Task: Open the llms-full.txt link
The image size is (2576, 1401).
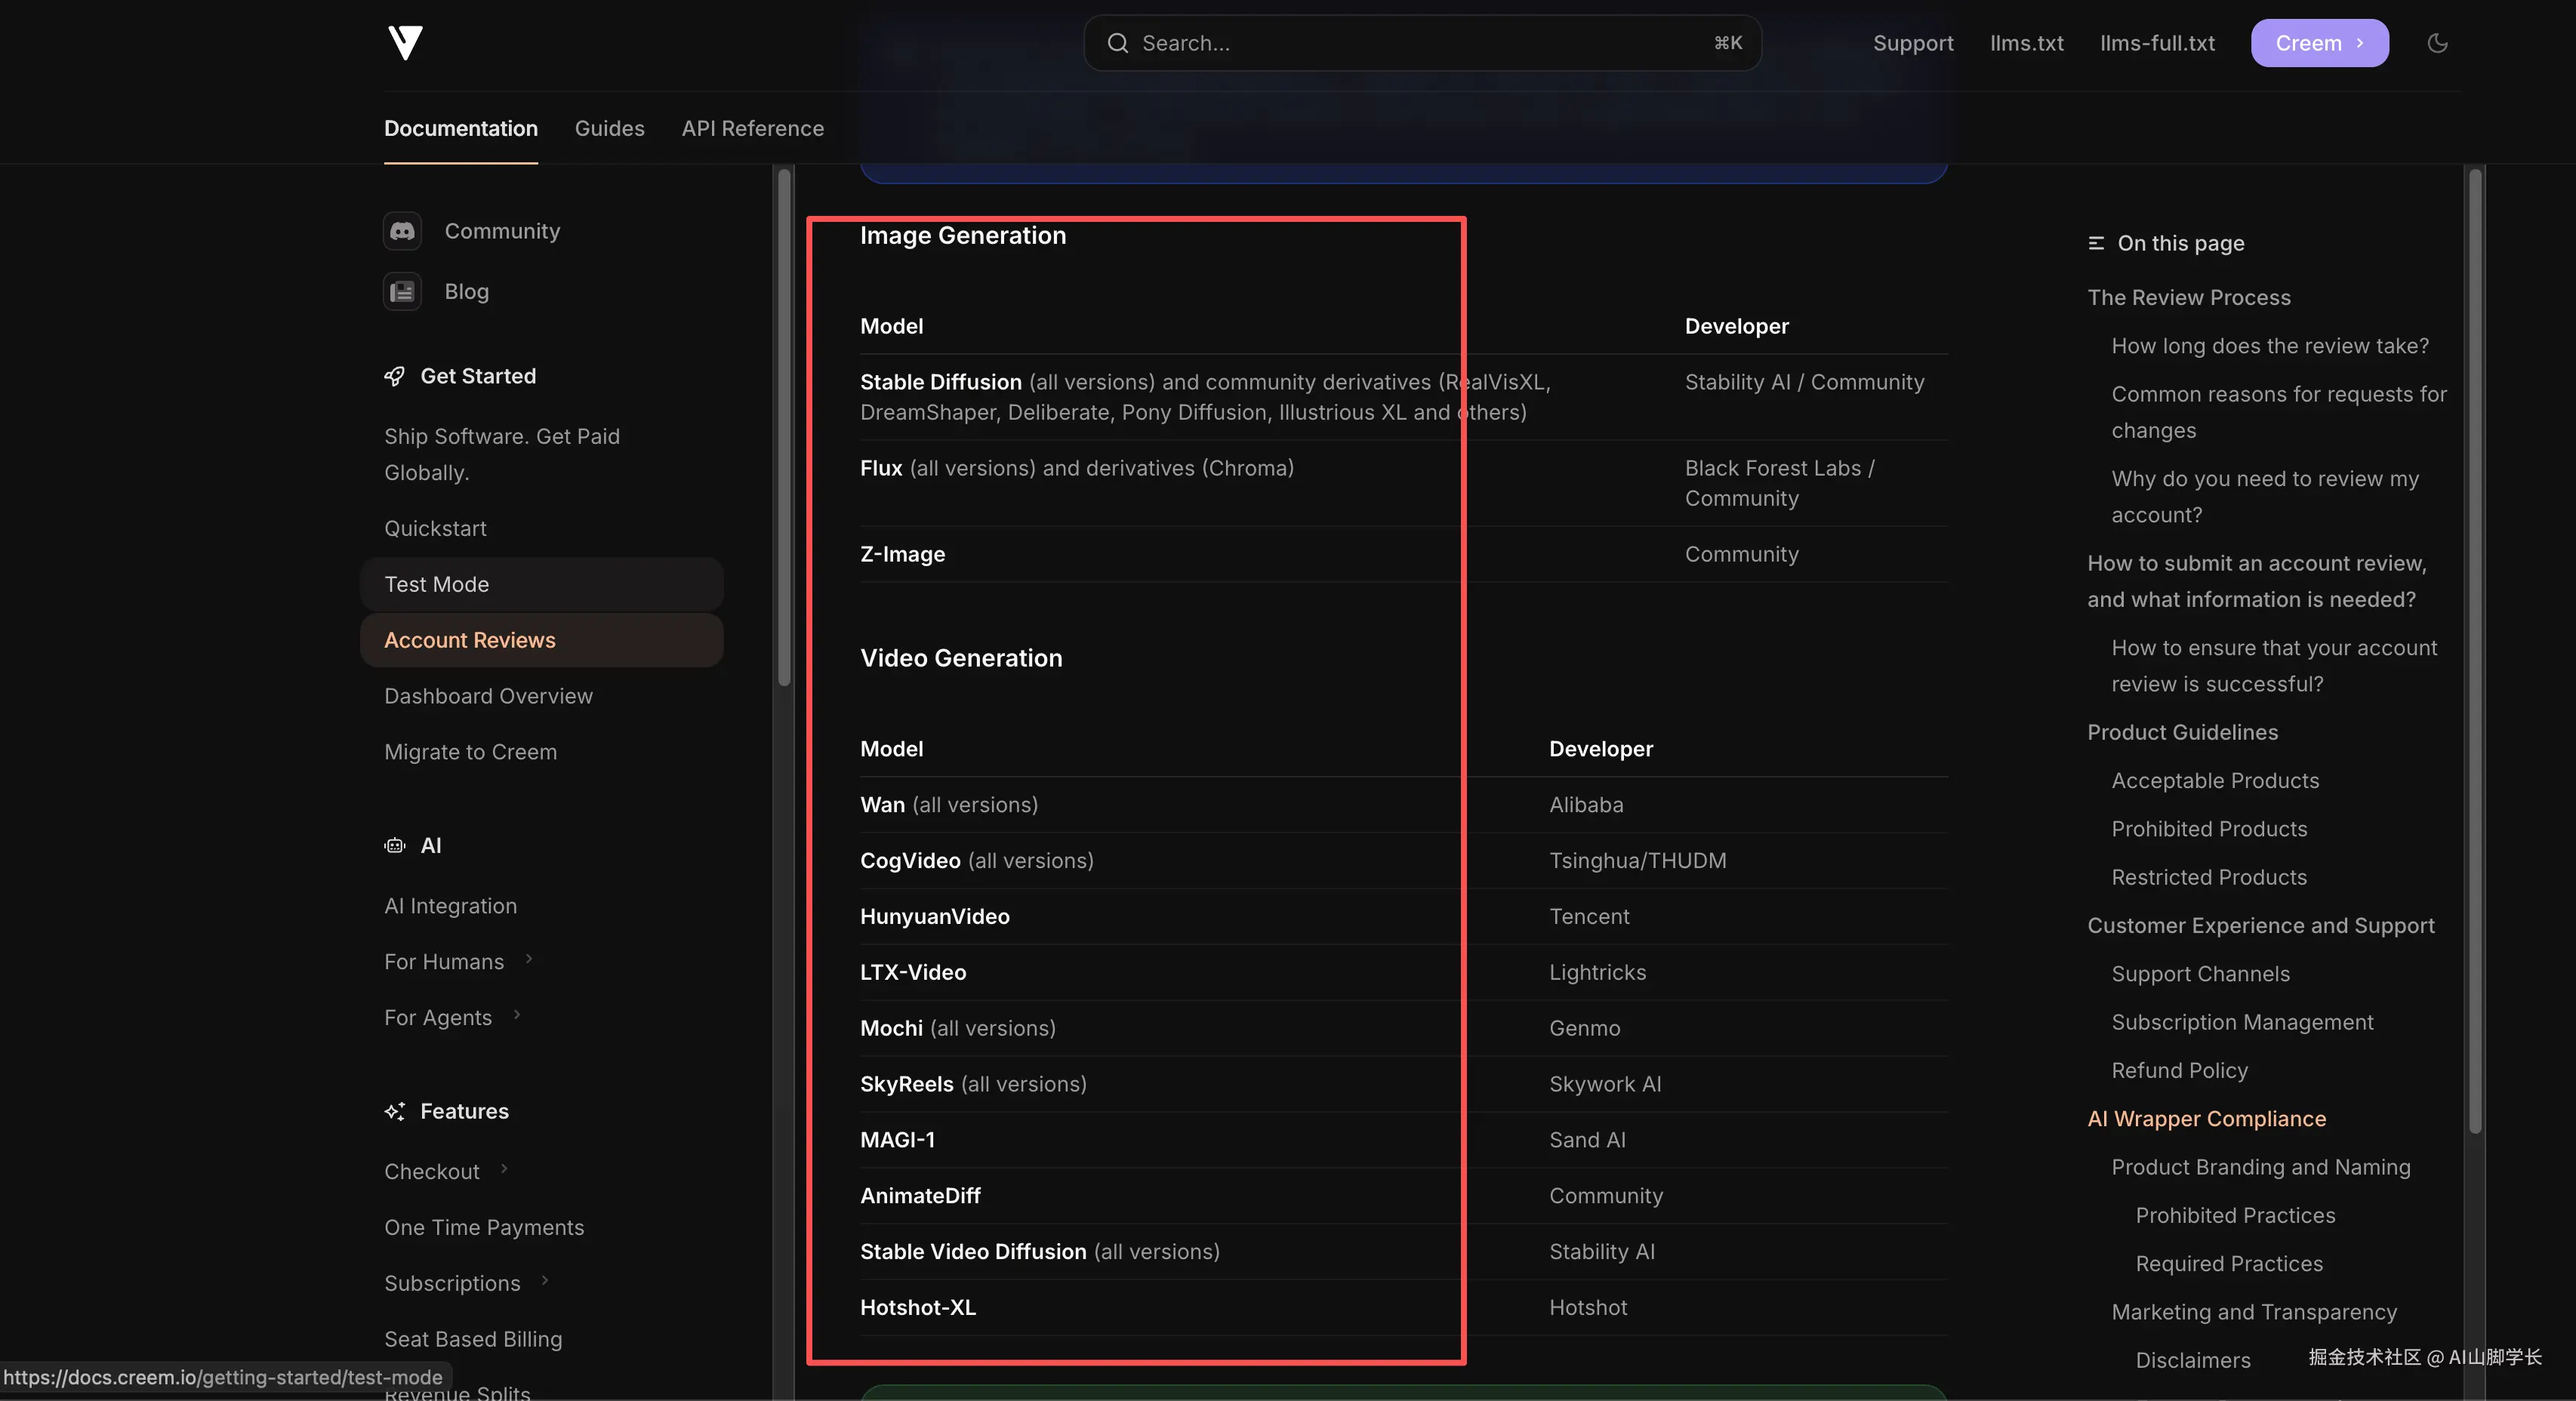Action: click(2157, 43)
